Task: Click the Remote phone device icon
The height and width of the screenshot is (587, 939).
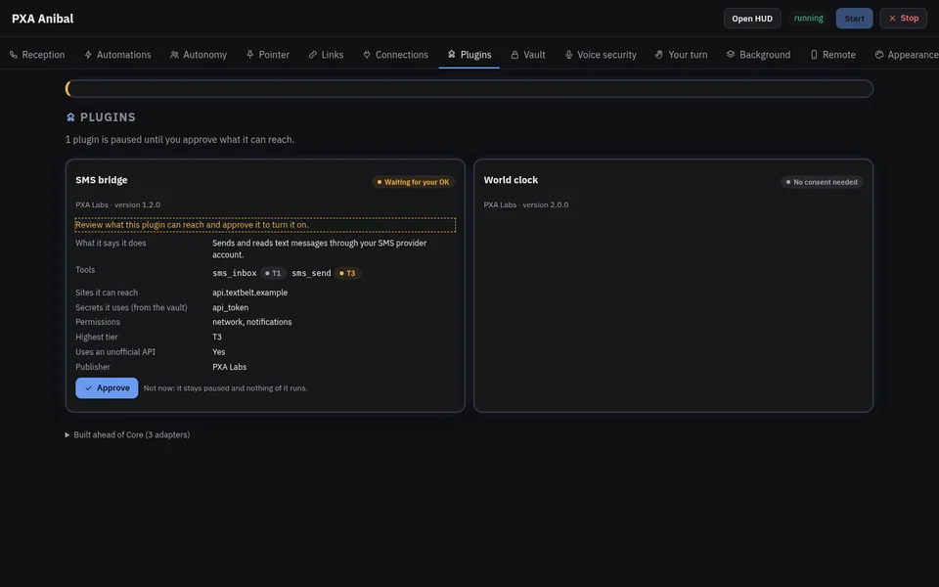Action: (x=814, y=55)
